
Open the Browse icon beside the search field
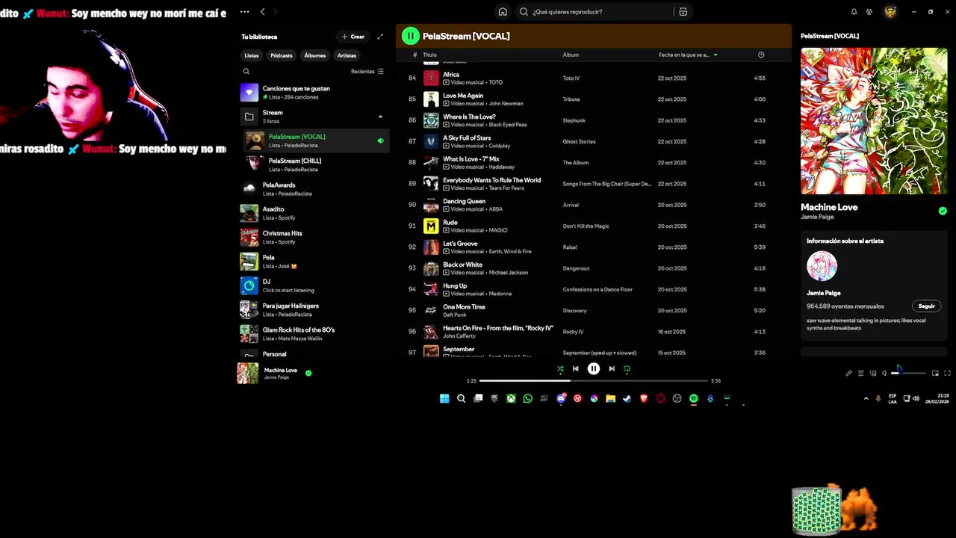point(683,12)
